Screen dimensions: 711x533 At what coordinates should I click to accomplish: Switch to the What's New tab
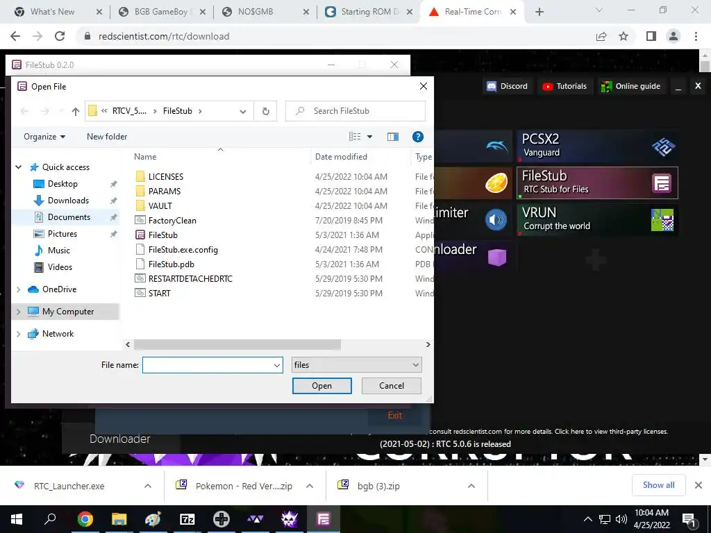tap(52, 12)
